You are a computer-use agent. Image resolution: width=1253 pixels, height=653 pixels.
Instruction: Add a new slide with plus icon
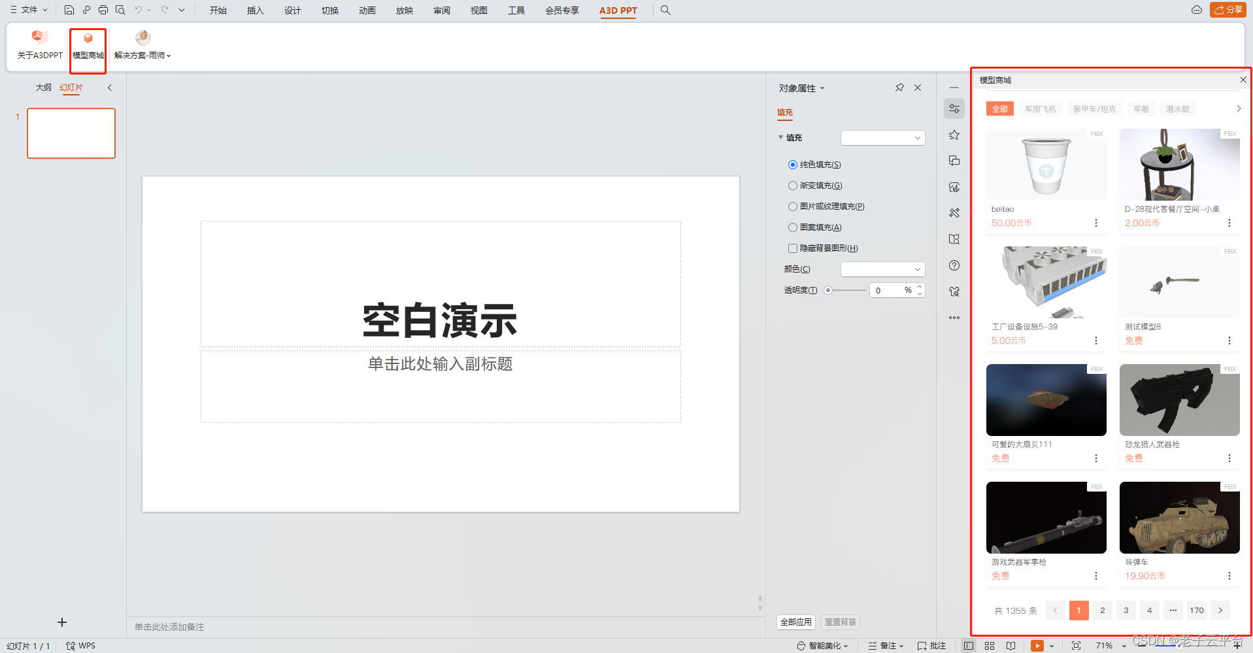click(62, 622)
